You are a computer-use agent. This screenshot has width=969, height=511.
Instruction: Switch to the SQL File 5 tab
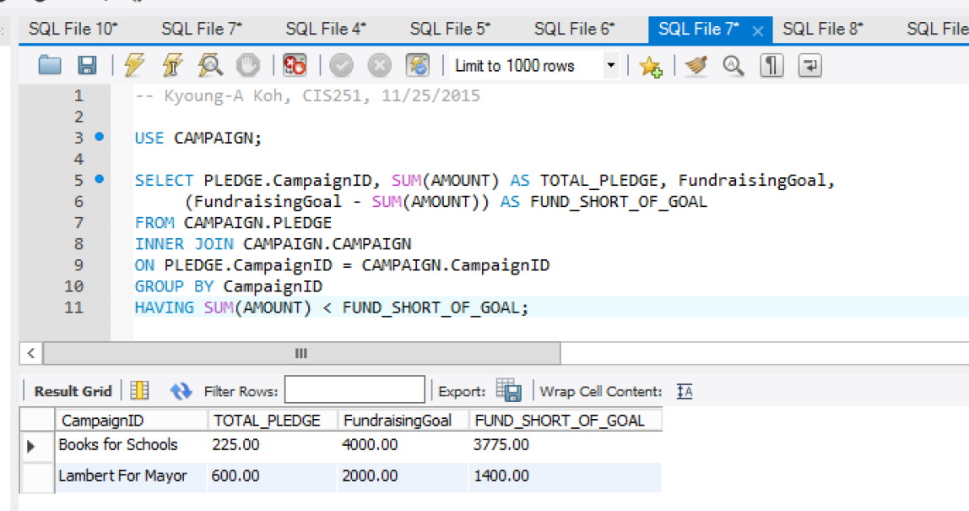coord(449,30)
